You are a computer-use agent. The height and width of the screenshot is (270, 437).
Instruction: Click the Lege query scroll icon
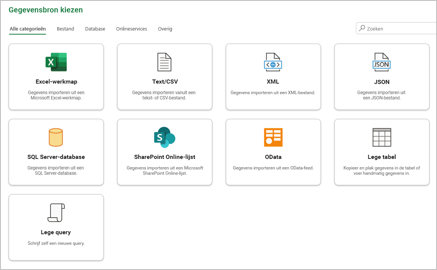(56, 213)
